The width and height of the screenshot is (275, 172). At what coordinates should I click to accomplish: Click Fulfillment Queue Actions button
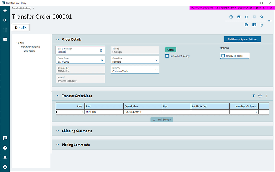(x=242, y=39)
